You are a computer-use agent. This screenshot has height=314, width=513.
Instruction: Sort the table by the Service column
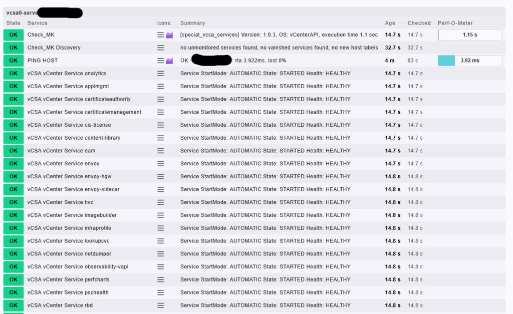coord(37,23)
